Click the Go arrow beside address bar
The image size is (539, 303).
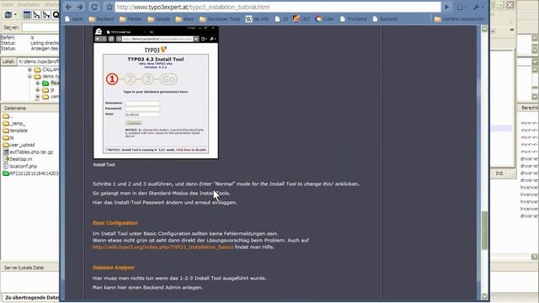pos(446,7)
